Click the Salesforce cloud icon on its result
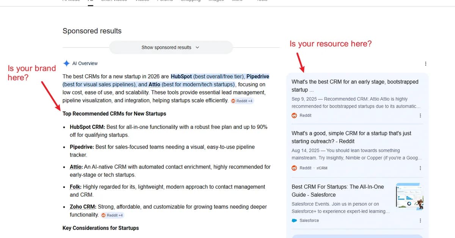Image resolution: width=455 pixels, height=238 pixels. point(295,220)
